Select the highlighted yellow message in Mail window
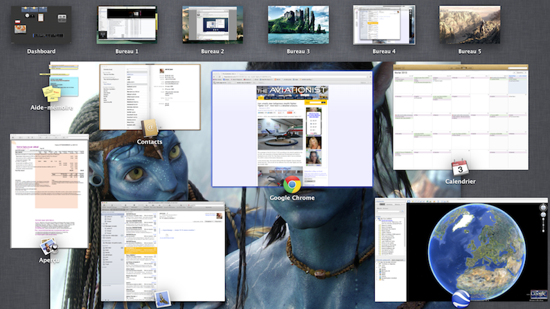The height and width of the screenshot is (309, 550). [x=141, y=250]
